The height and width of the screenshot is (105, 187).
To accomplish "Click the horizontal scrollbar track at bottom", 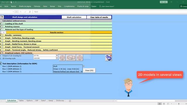I will 146,101.
